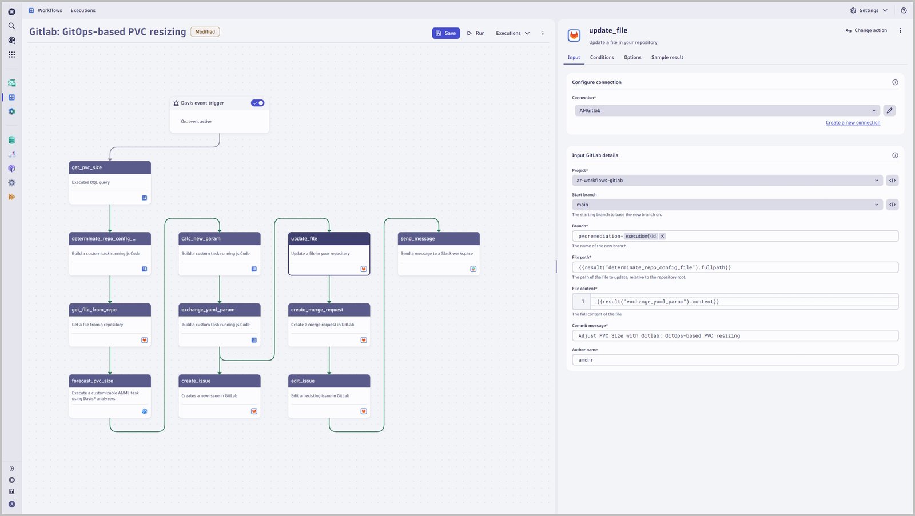Click the GitLab icon on create_merge_request node
The height and width of the screenshot is (516, 915).
364,340
